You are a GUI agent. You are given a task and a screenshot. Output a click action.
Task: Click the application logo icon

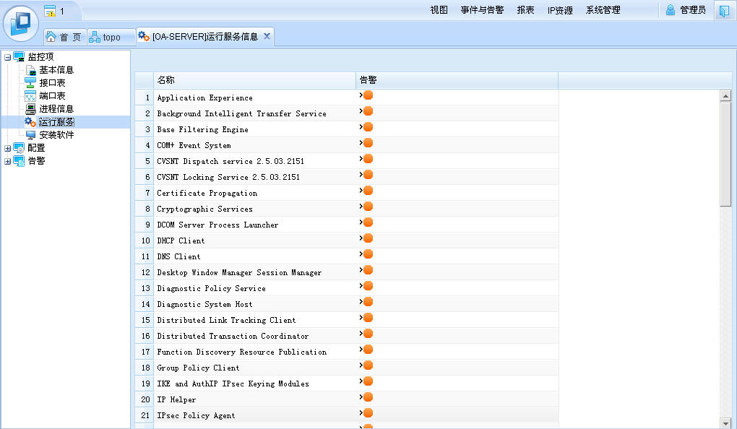(x=21, y=23)
